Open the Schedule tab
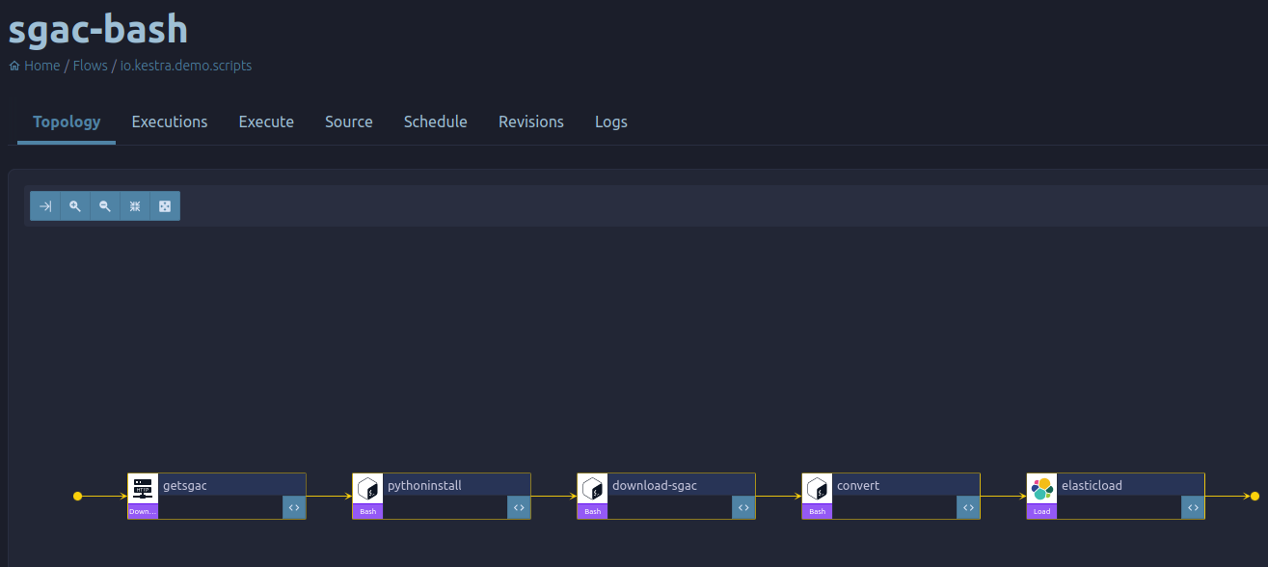Screen dimensions: 1268x567 point(436,121)
